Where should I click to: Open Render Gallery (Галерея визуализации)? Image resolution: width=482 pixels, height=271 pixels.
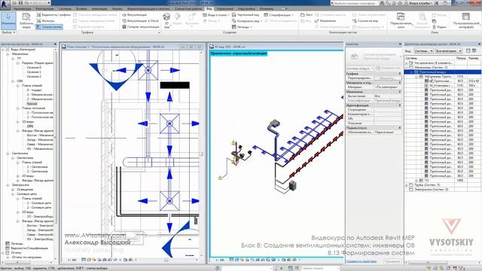pos(141,27)
